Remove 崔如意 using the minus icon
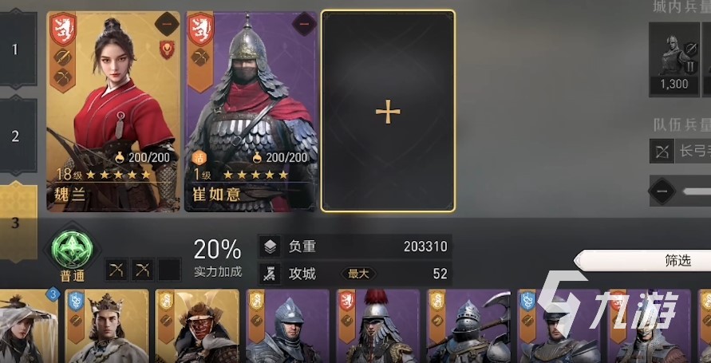Screen dimensions: 711x363 [x=304, y=24]
